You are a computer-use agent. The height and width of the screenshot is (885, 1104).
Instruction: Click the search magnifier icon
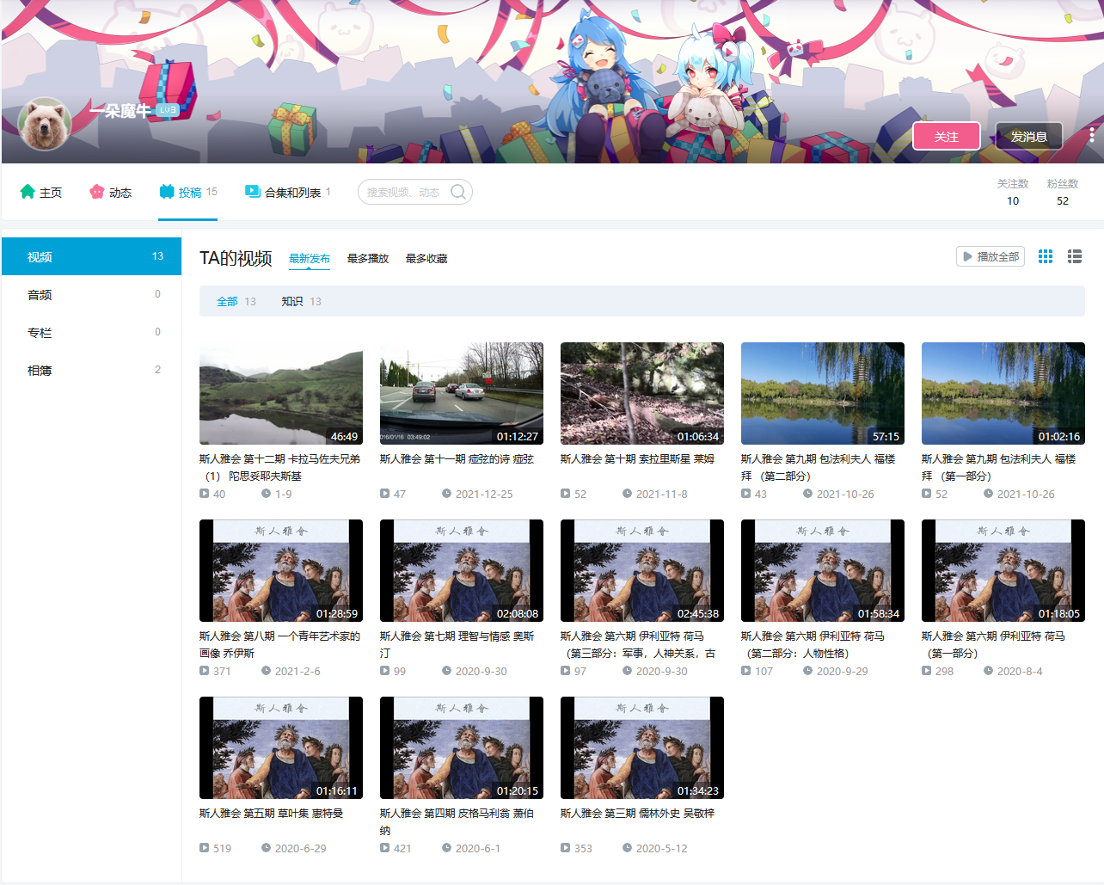click(x=458, y=192)
